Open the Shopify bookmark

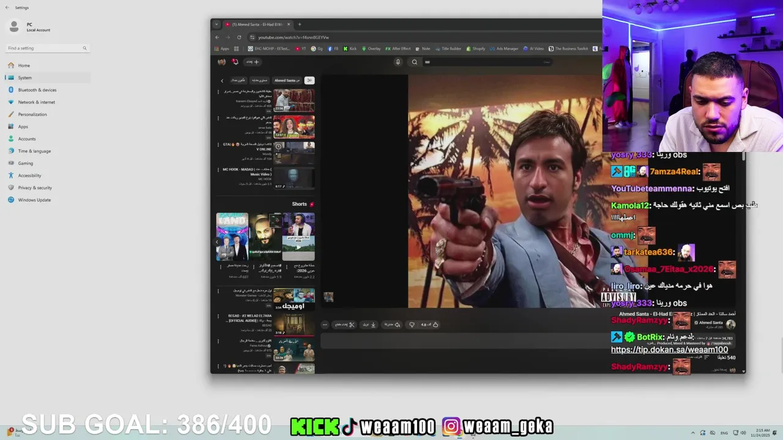475,48
